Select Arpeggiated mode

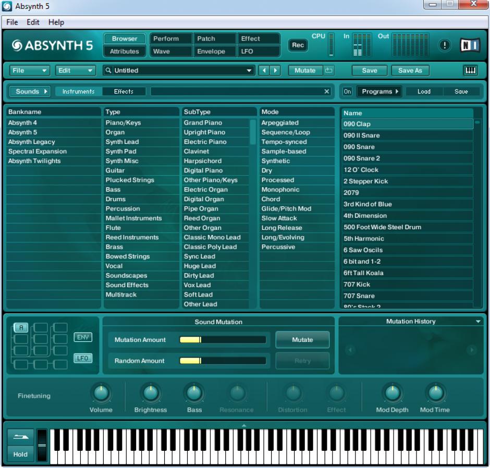point(297,122)
